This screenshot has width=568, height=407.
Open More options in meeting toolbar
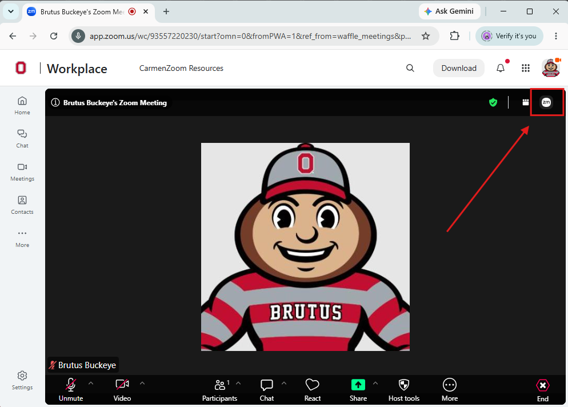pos(450,389)
